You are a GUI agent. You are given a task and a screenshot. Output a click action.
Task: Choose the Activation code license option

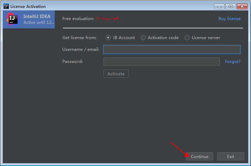click(x=143, y=38)
